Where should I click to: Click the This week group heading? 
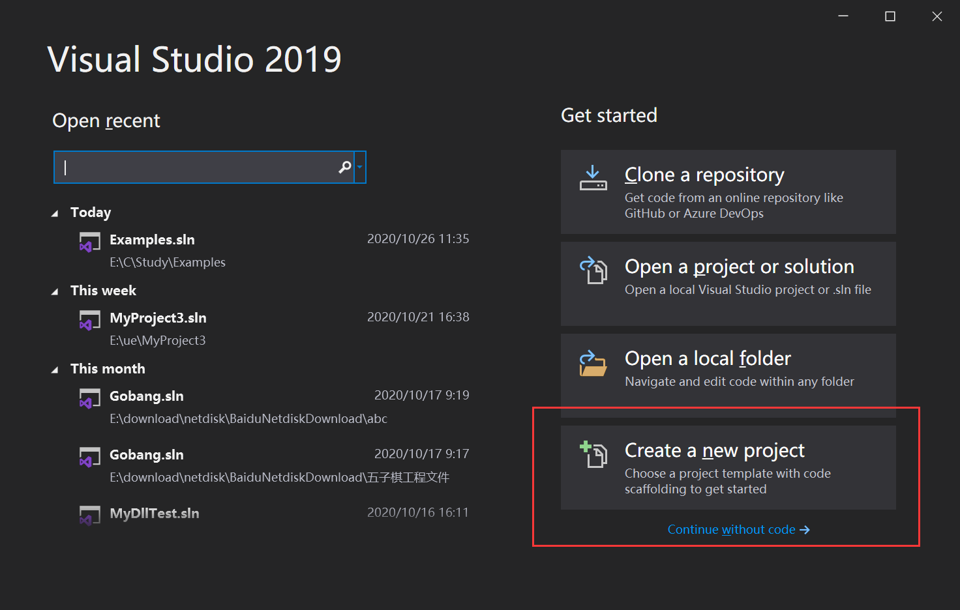103,291
